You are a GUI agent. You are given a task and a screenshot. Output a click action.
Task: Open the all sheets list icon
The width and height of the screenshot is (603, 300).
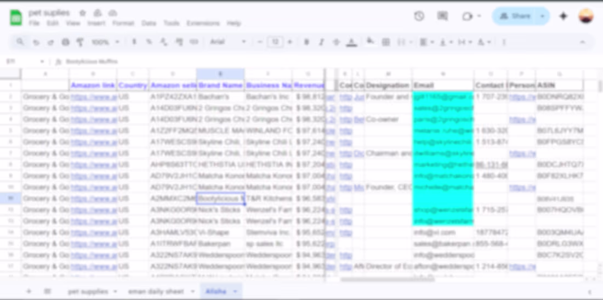(x=47, y=292)
